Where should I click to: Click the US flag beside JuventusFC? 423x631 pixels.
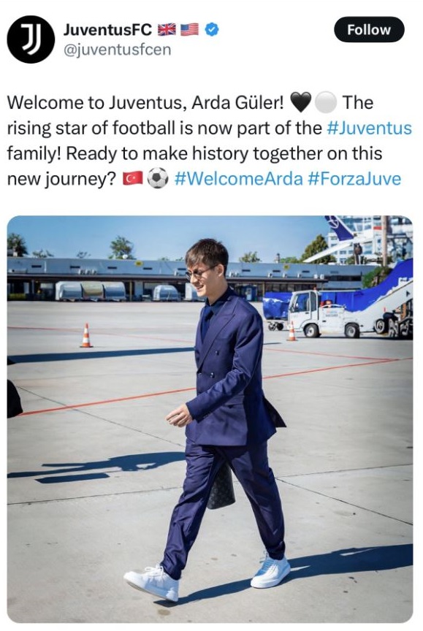coord(189,29)
